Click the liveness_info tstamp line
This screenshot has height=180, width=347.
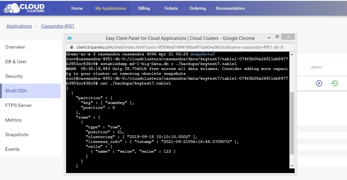(162, 142)
